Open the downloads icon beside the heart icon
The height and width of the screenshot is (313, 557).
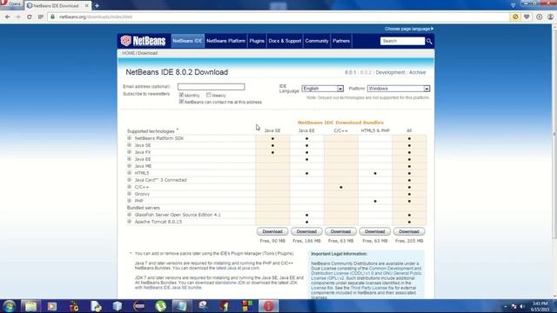540,17
